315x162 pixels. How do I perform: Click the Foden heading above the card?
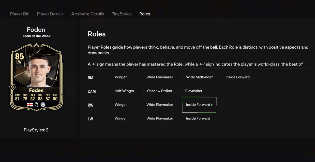[36, 30]
